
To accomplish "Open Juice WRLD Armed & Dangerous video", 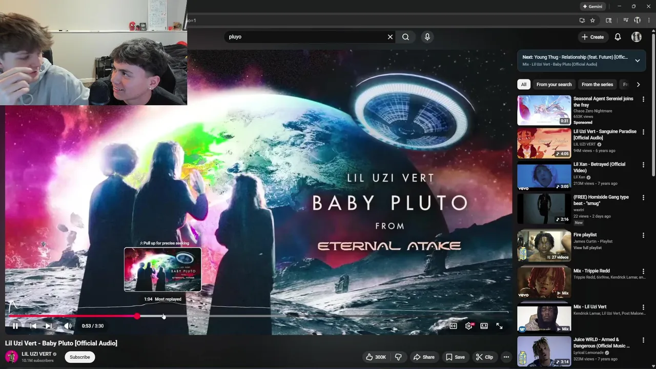I will (x=544, y=351).
